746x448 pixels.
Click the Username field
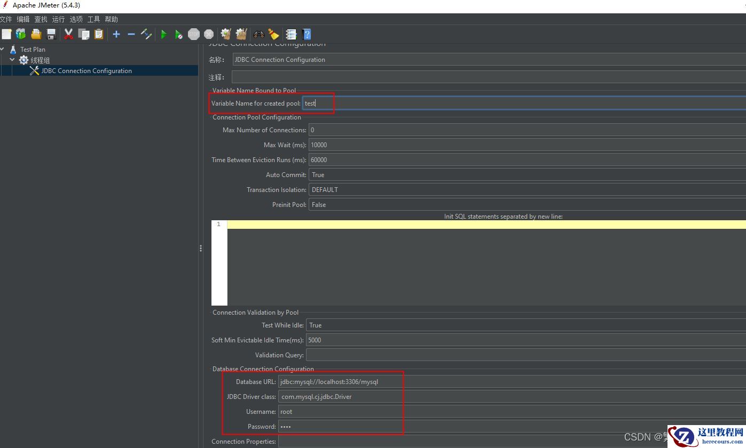(512, 412)
